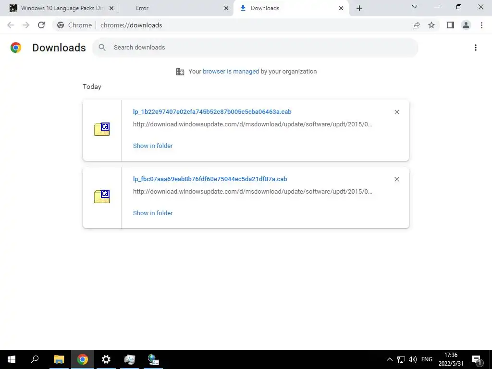The height and width of the screenshot is (369, 492).
Task: Click the search magnifier icon
Action: point(102,48)
